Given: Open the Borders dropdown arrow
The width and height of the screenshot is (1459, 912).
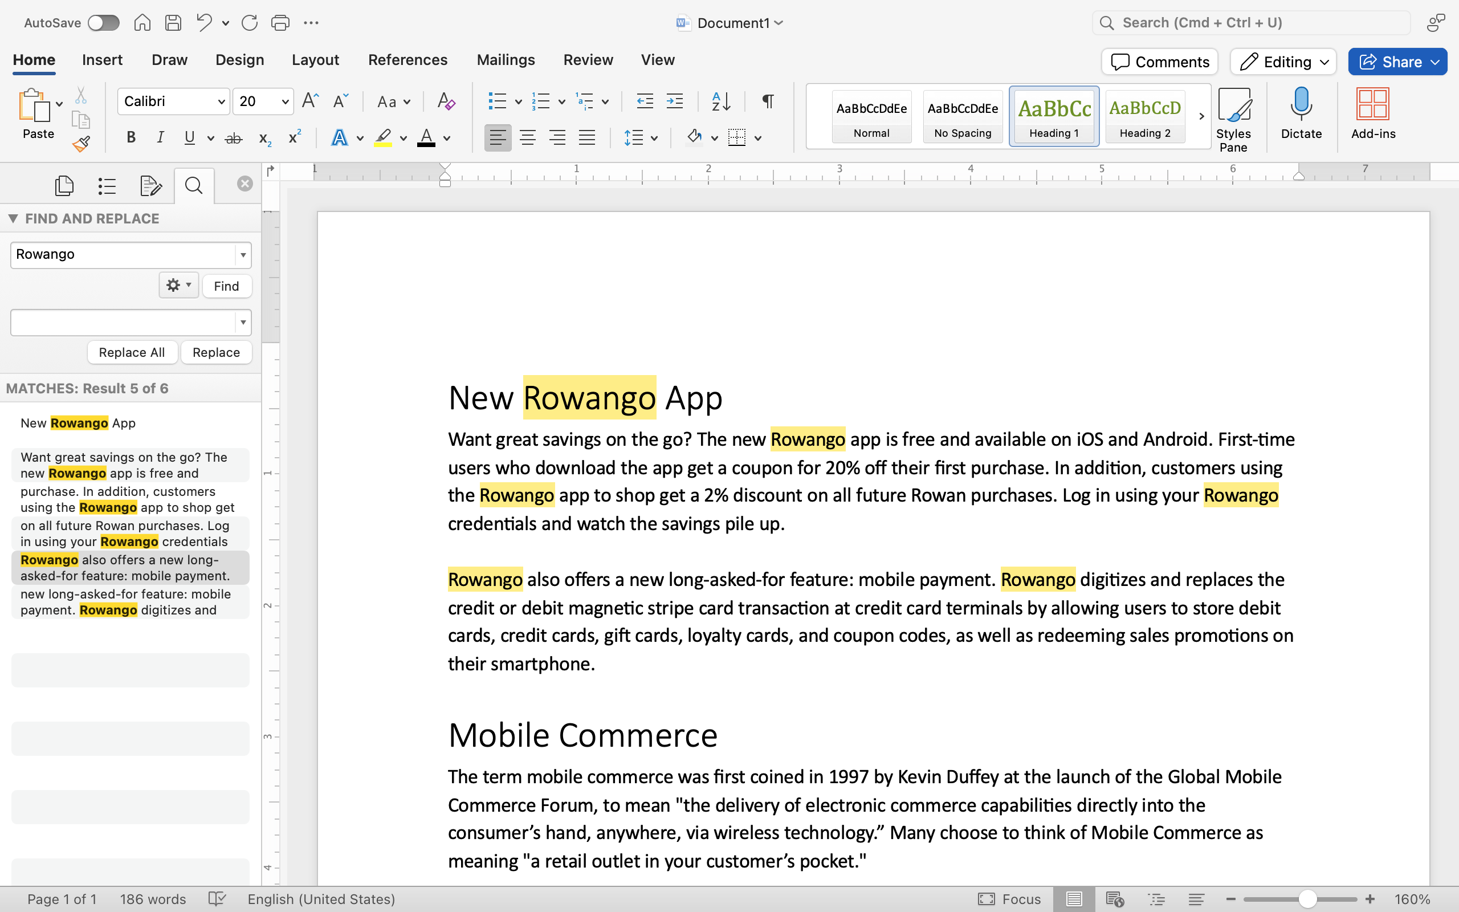Looking at the screenshot, I should point(758,138).
